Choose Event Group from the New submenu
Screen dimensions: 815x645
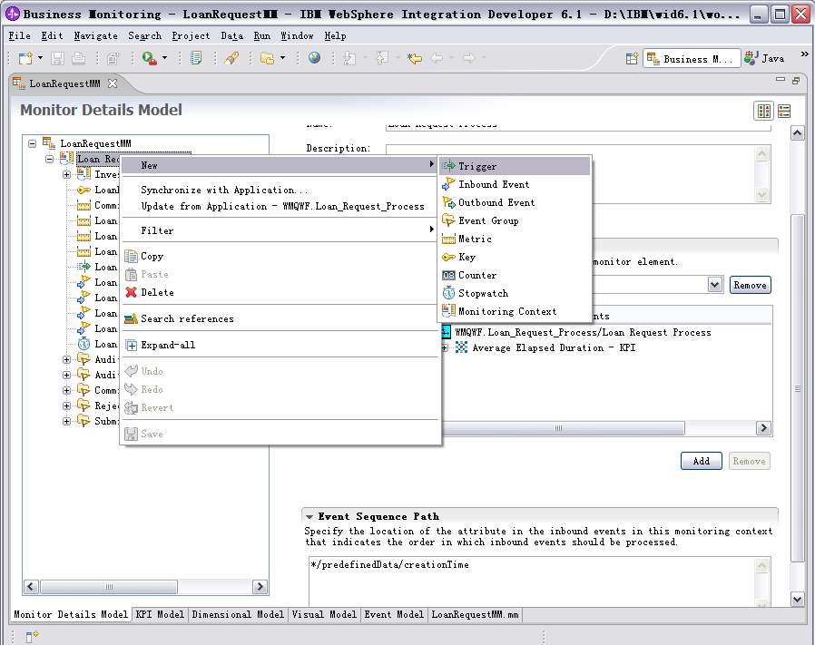[x=515, y=220]
